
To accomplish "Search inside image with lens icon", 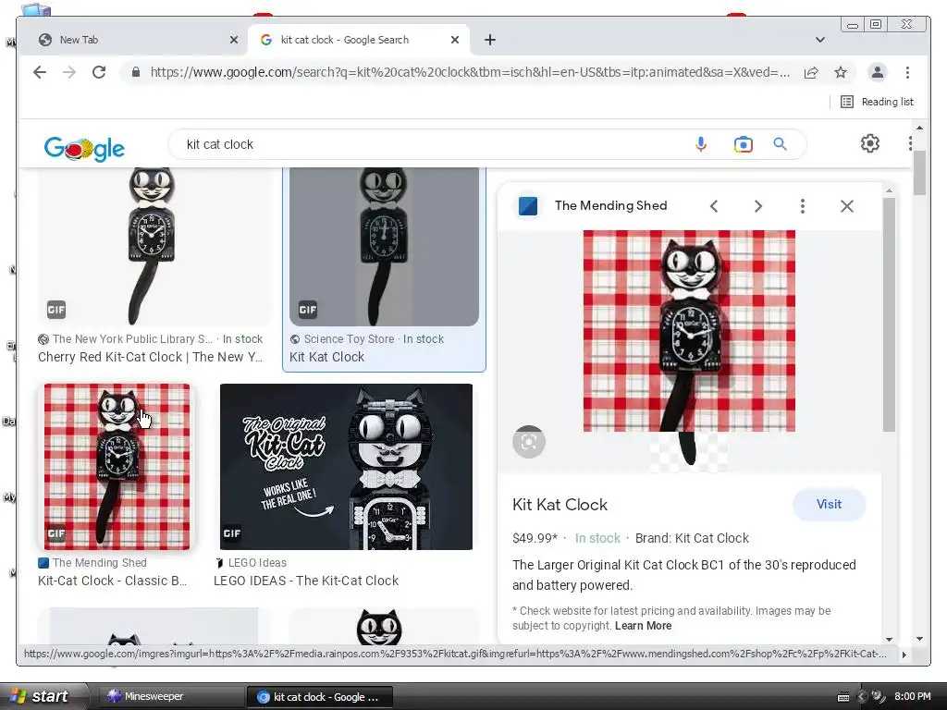I will [529, 442].
